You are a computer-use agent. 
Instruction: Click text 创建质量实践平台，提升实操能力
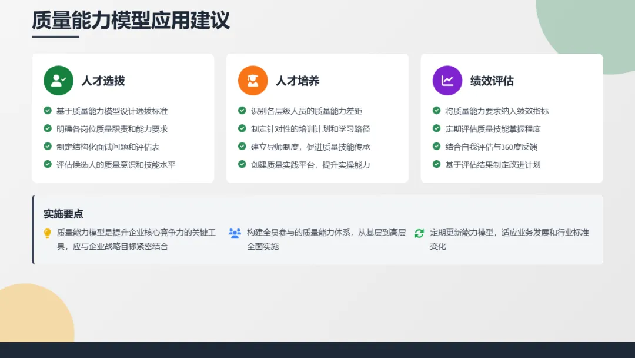[310, 165]
